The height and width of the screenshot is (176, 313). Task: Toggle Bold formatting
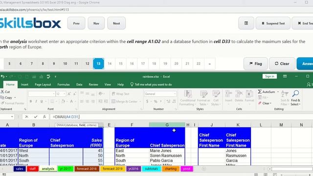click(30, 101)
